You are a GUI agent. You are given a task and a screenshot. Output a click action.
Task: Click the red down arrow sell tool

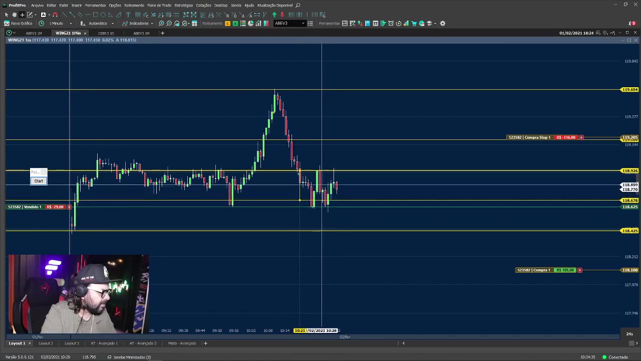pyautogui.click(x=282, y=15)
